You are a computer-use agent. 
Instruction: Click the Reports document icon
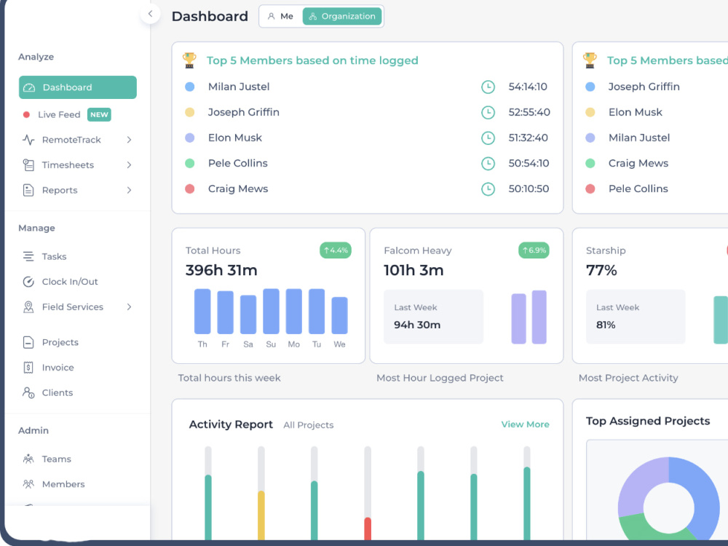coord(28,190)
